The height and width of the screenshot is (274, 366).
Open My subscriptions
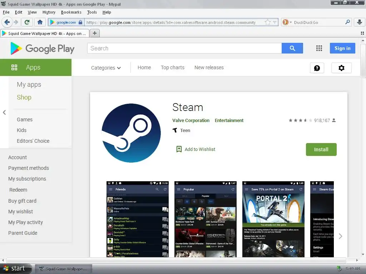click(27, 179)
